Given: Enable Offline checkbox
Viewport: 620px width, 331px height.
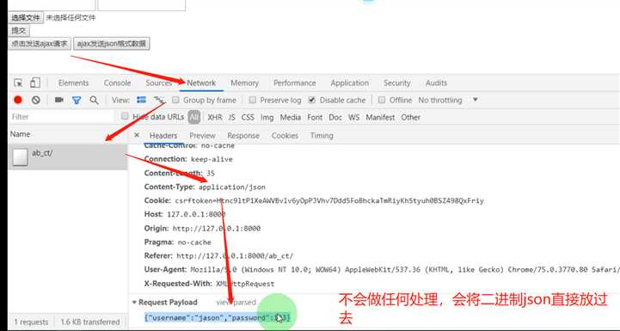Looking at the screenshot, I should click(x=382, y=100).
